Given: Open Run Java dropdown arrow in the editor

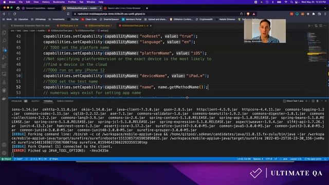Looking at the screenshot, I should (312, 26).
